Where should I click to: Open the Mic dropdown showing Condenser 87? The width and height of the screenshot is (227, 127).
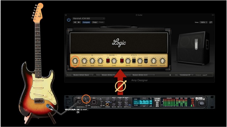[186, 75]
